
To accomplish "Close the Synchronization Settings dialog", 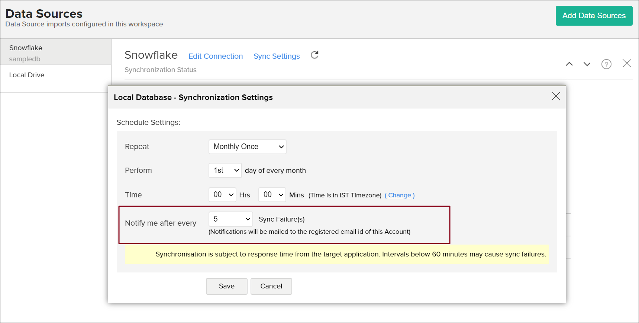I will pyautogui.click(x=555, y=96).
